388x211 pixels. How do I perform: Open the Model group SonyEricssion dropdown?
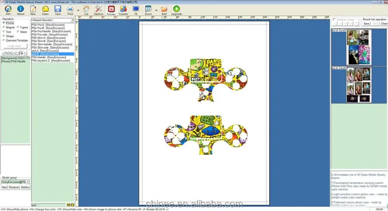[16, 182]
